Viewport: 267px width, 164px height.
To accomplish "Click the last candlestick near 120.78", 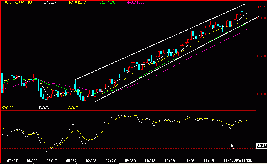I will click(247, 12).
